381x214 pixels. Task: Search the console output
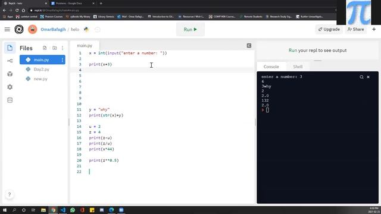point(361,77)
